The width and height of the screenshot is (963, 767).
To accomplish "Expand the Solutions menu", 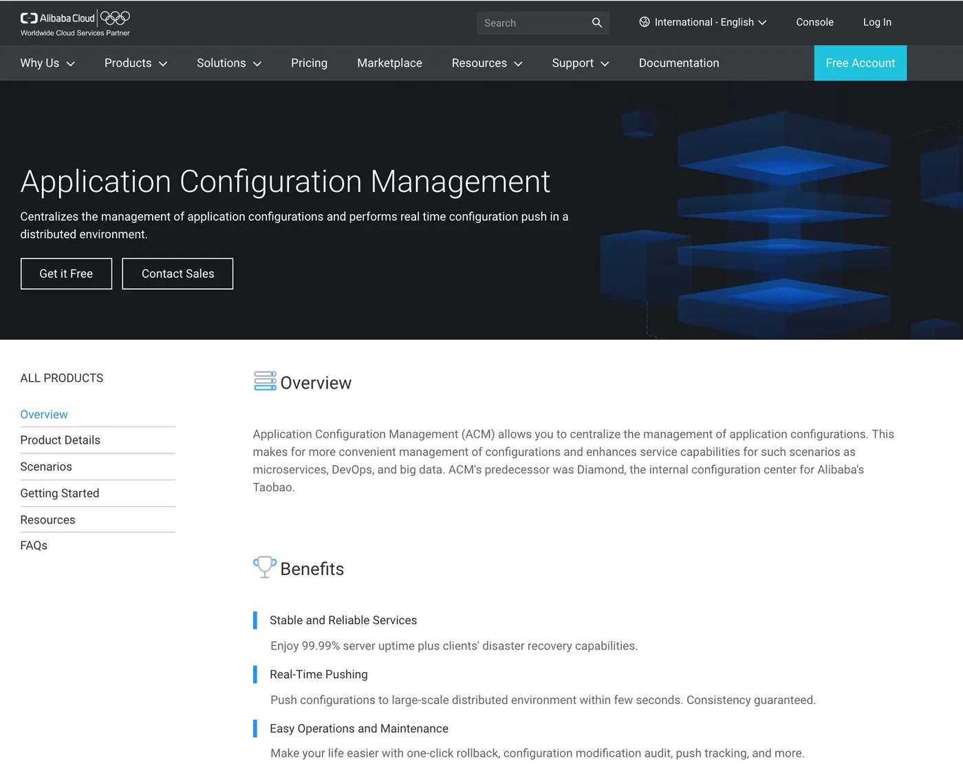I will click(x=229, y=63).
